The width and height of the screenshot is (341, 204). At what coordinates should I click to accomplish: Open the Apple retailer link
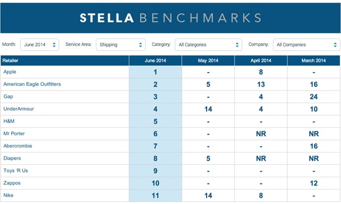(10, 72)
